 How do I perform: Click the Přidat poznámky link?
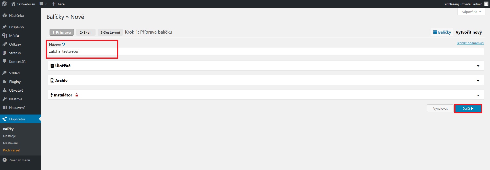(470, 43)
